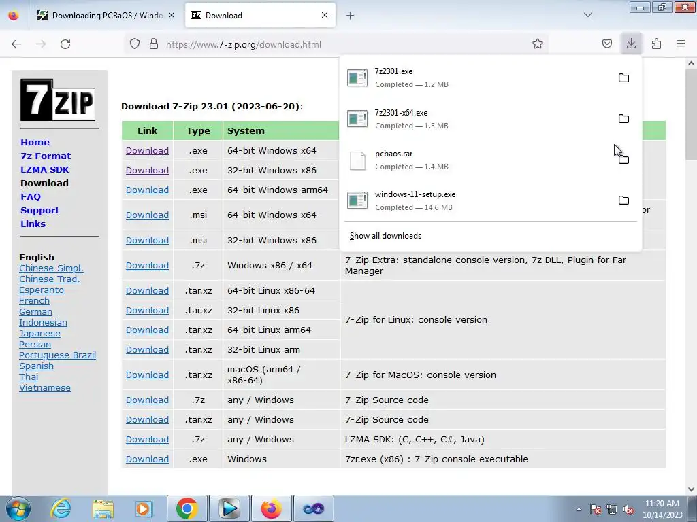Switch language to Indonesian

click(x=43, y=323)
